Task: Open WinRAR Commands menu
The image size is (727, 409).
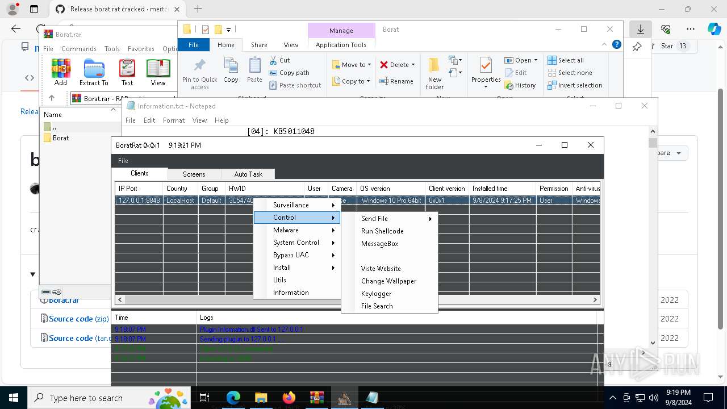Action: [x=79, y=49]
